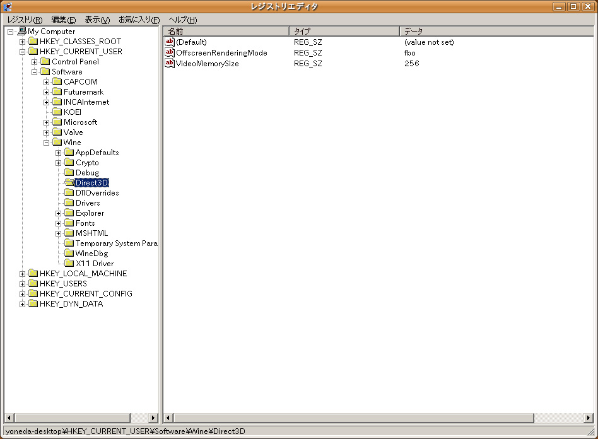Screen dimensions: 598x439
Task: Select the 'X11 Driver' tree row
Action: [95, 264]
